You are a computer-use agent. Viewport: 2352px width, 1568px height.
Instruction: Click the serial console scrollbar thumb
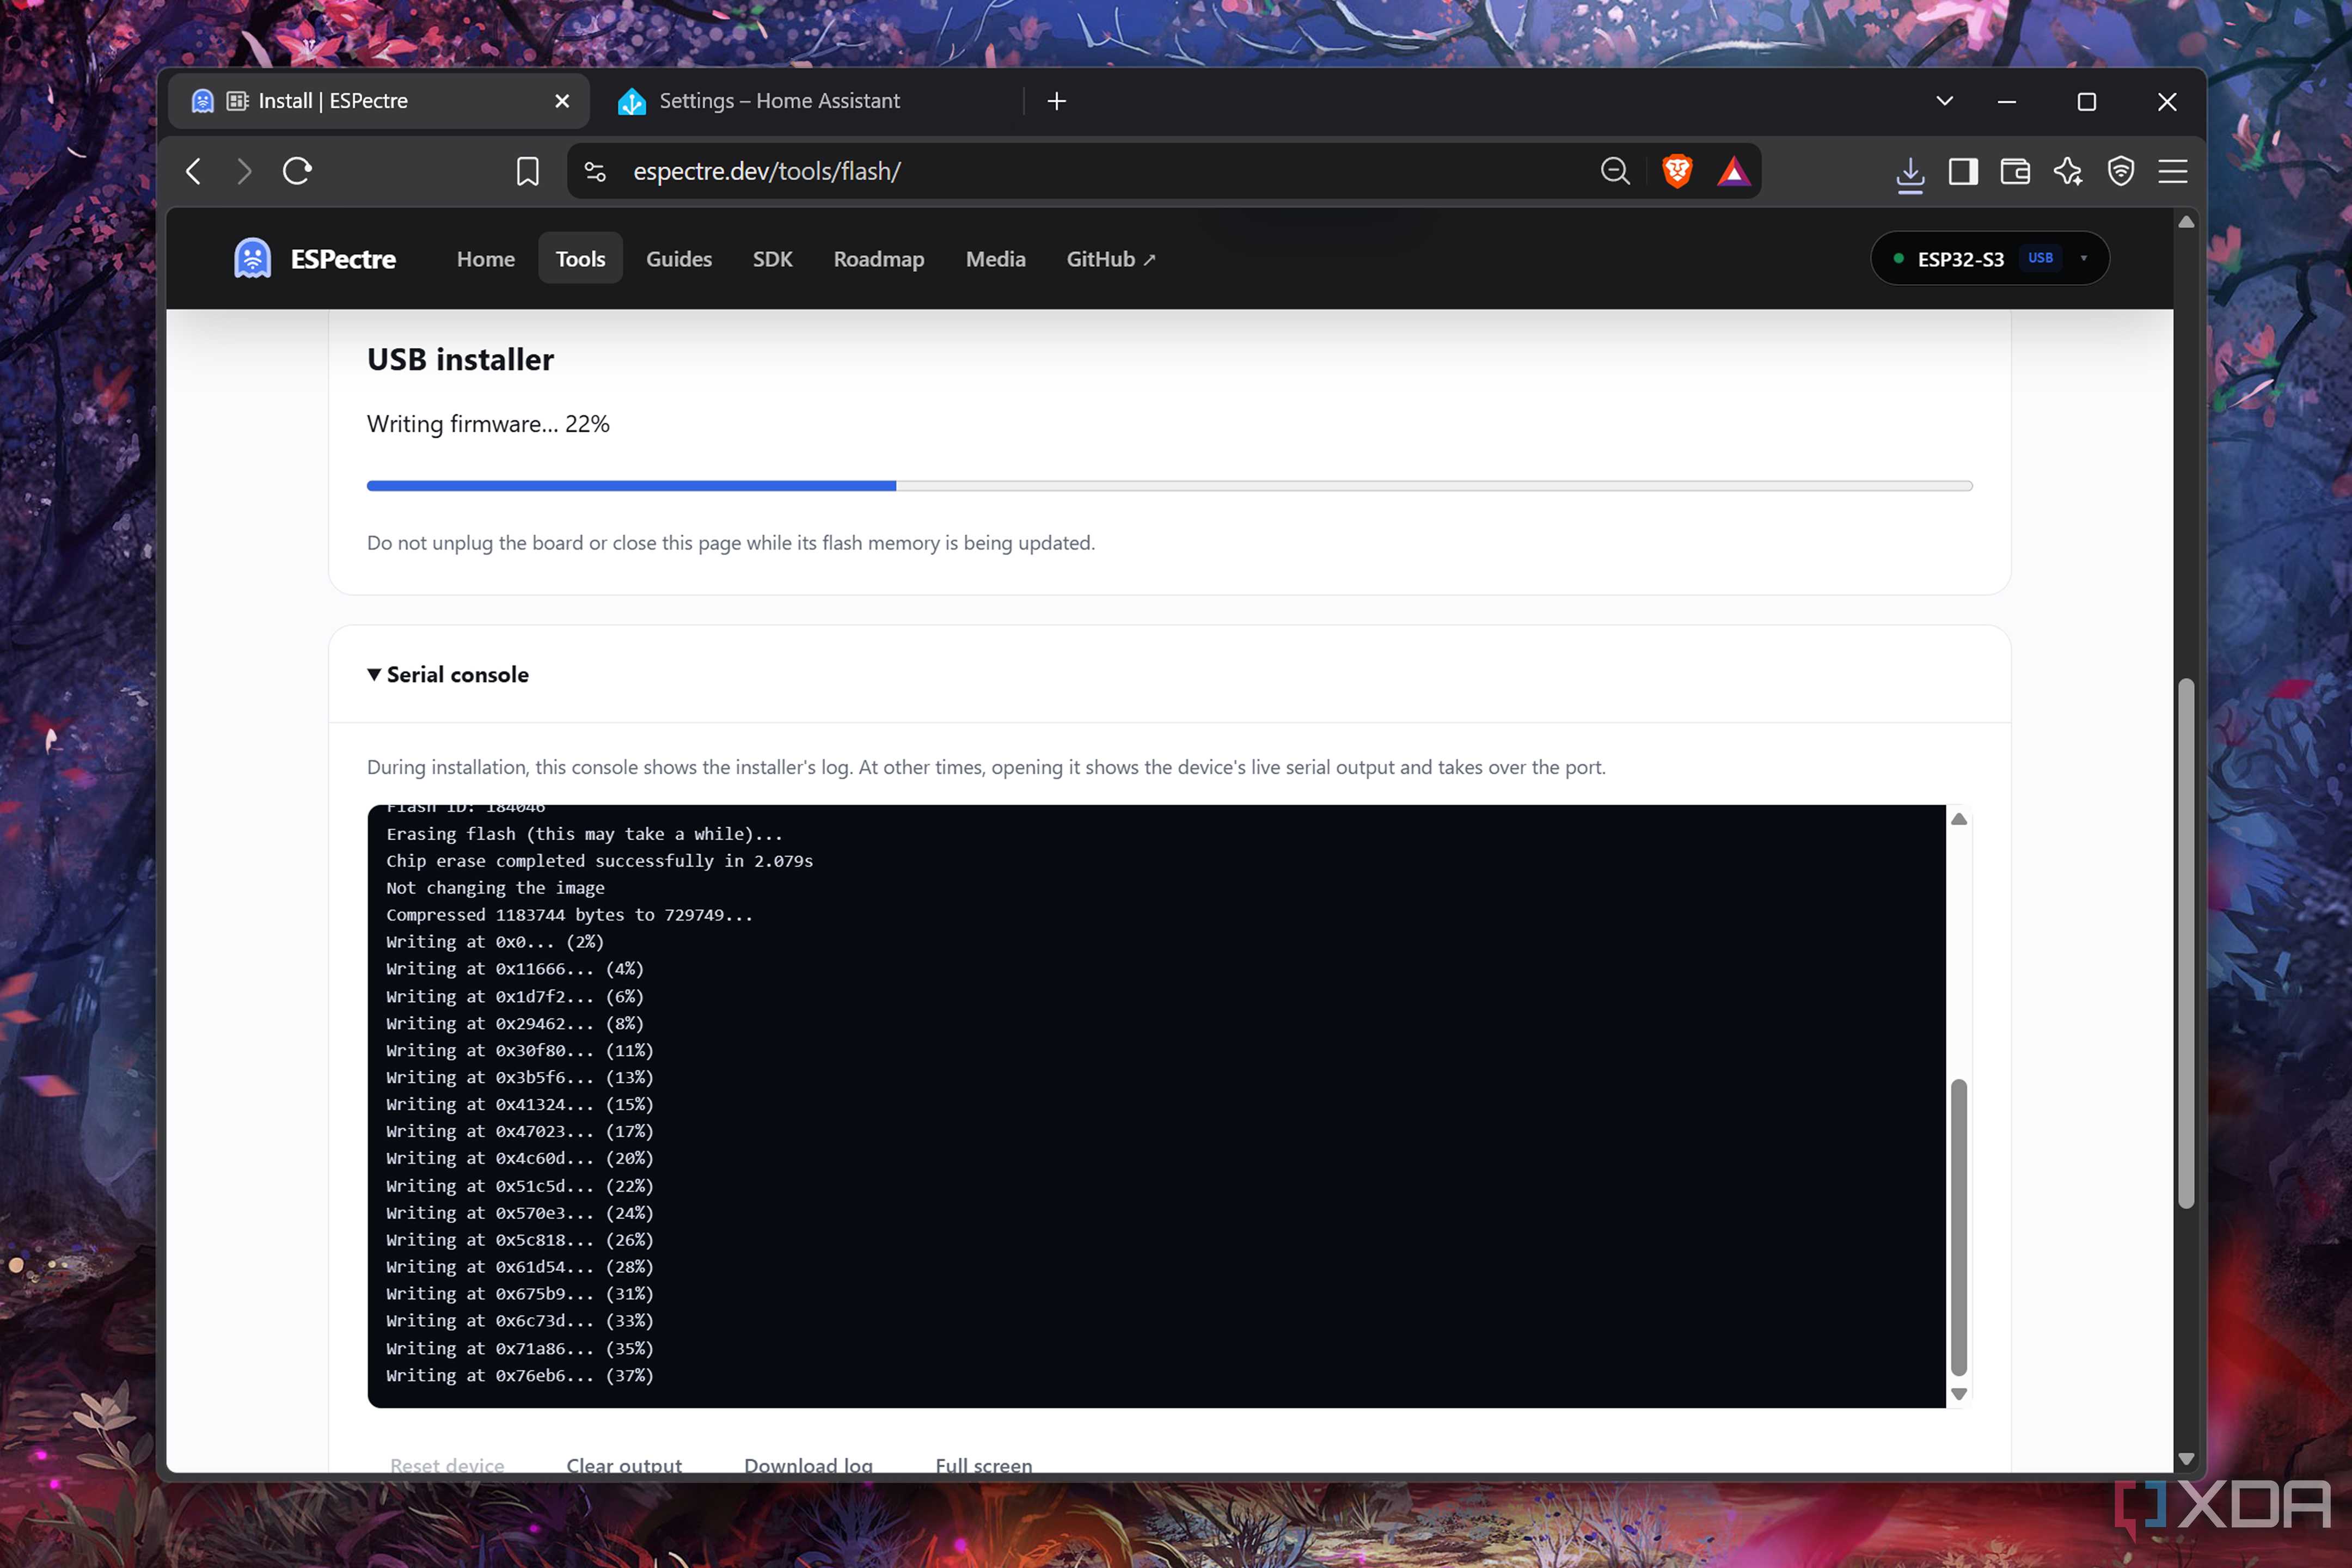click(1959, 1227)
